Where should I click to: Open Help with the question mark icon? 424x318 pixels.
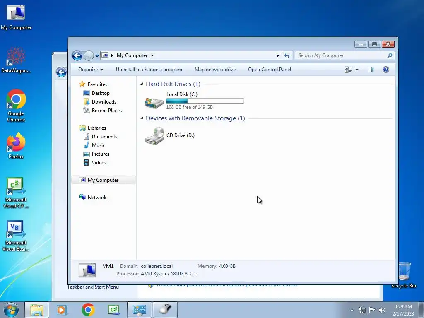tap(386, 70)
